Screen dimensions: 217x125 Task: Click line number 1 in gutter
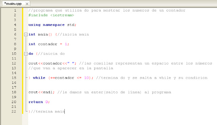coord(15,10)
